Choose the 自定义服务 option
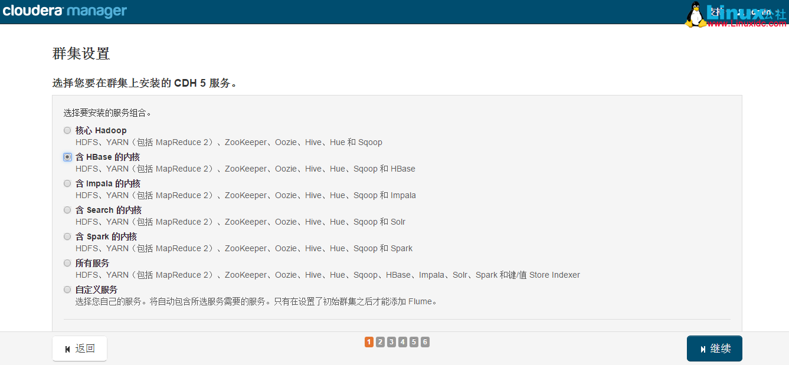The image size is (789, 365). pos(67,290)
